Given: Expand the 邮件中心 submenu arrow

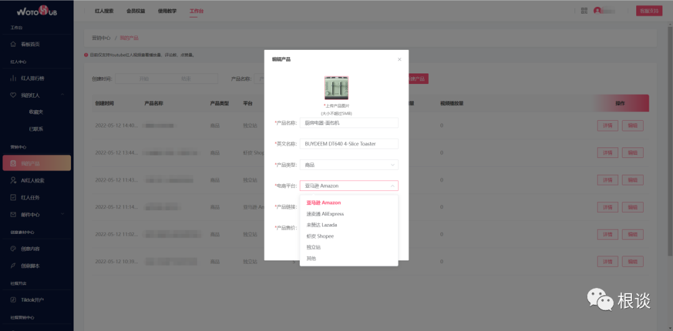Looking at the screenshot, I should click(63, 214).
